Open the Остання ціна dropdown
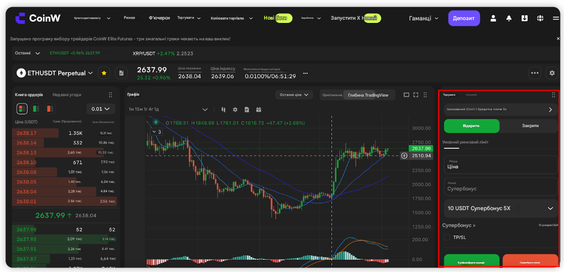The width and height of the screenshot is (564, 272). tap(294, 95)
